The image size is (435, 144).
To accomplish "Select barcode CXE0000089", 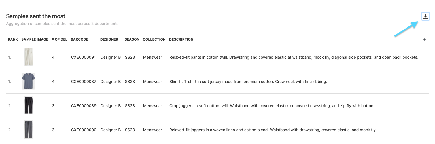I will (x=84, y=106).
